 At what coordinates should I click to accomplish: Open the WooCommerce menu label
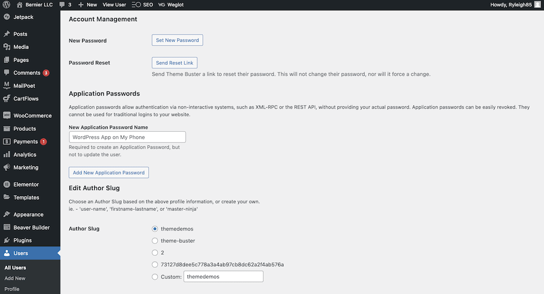click(33, 115)
